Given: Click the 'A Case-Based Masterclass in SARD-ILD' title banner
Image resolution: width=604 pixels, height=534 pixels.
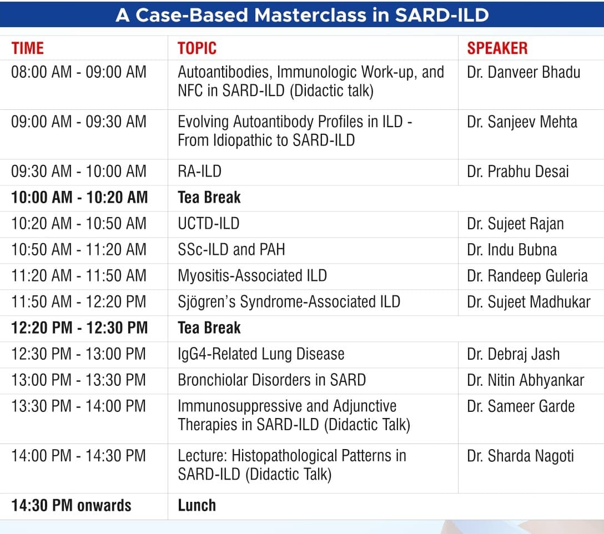Looking at the screenshot, I should pos(302,15).
